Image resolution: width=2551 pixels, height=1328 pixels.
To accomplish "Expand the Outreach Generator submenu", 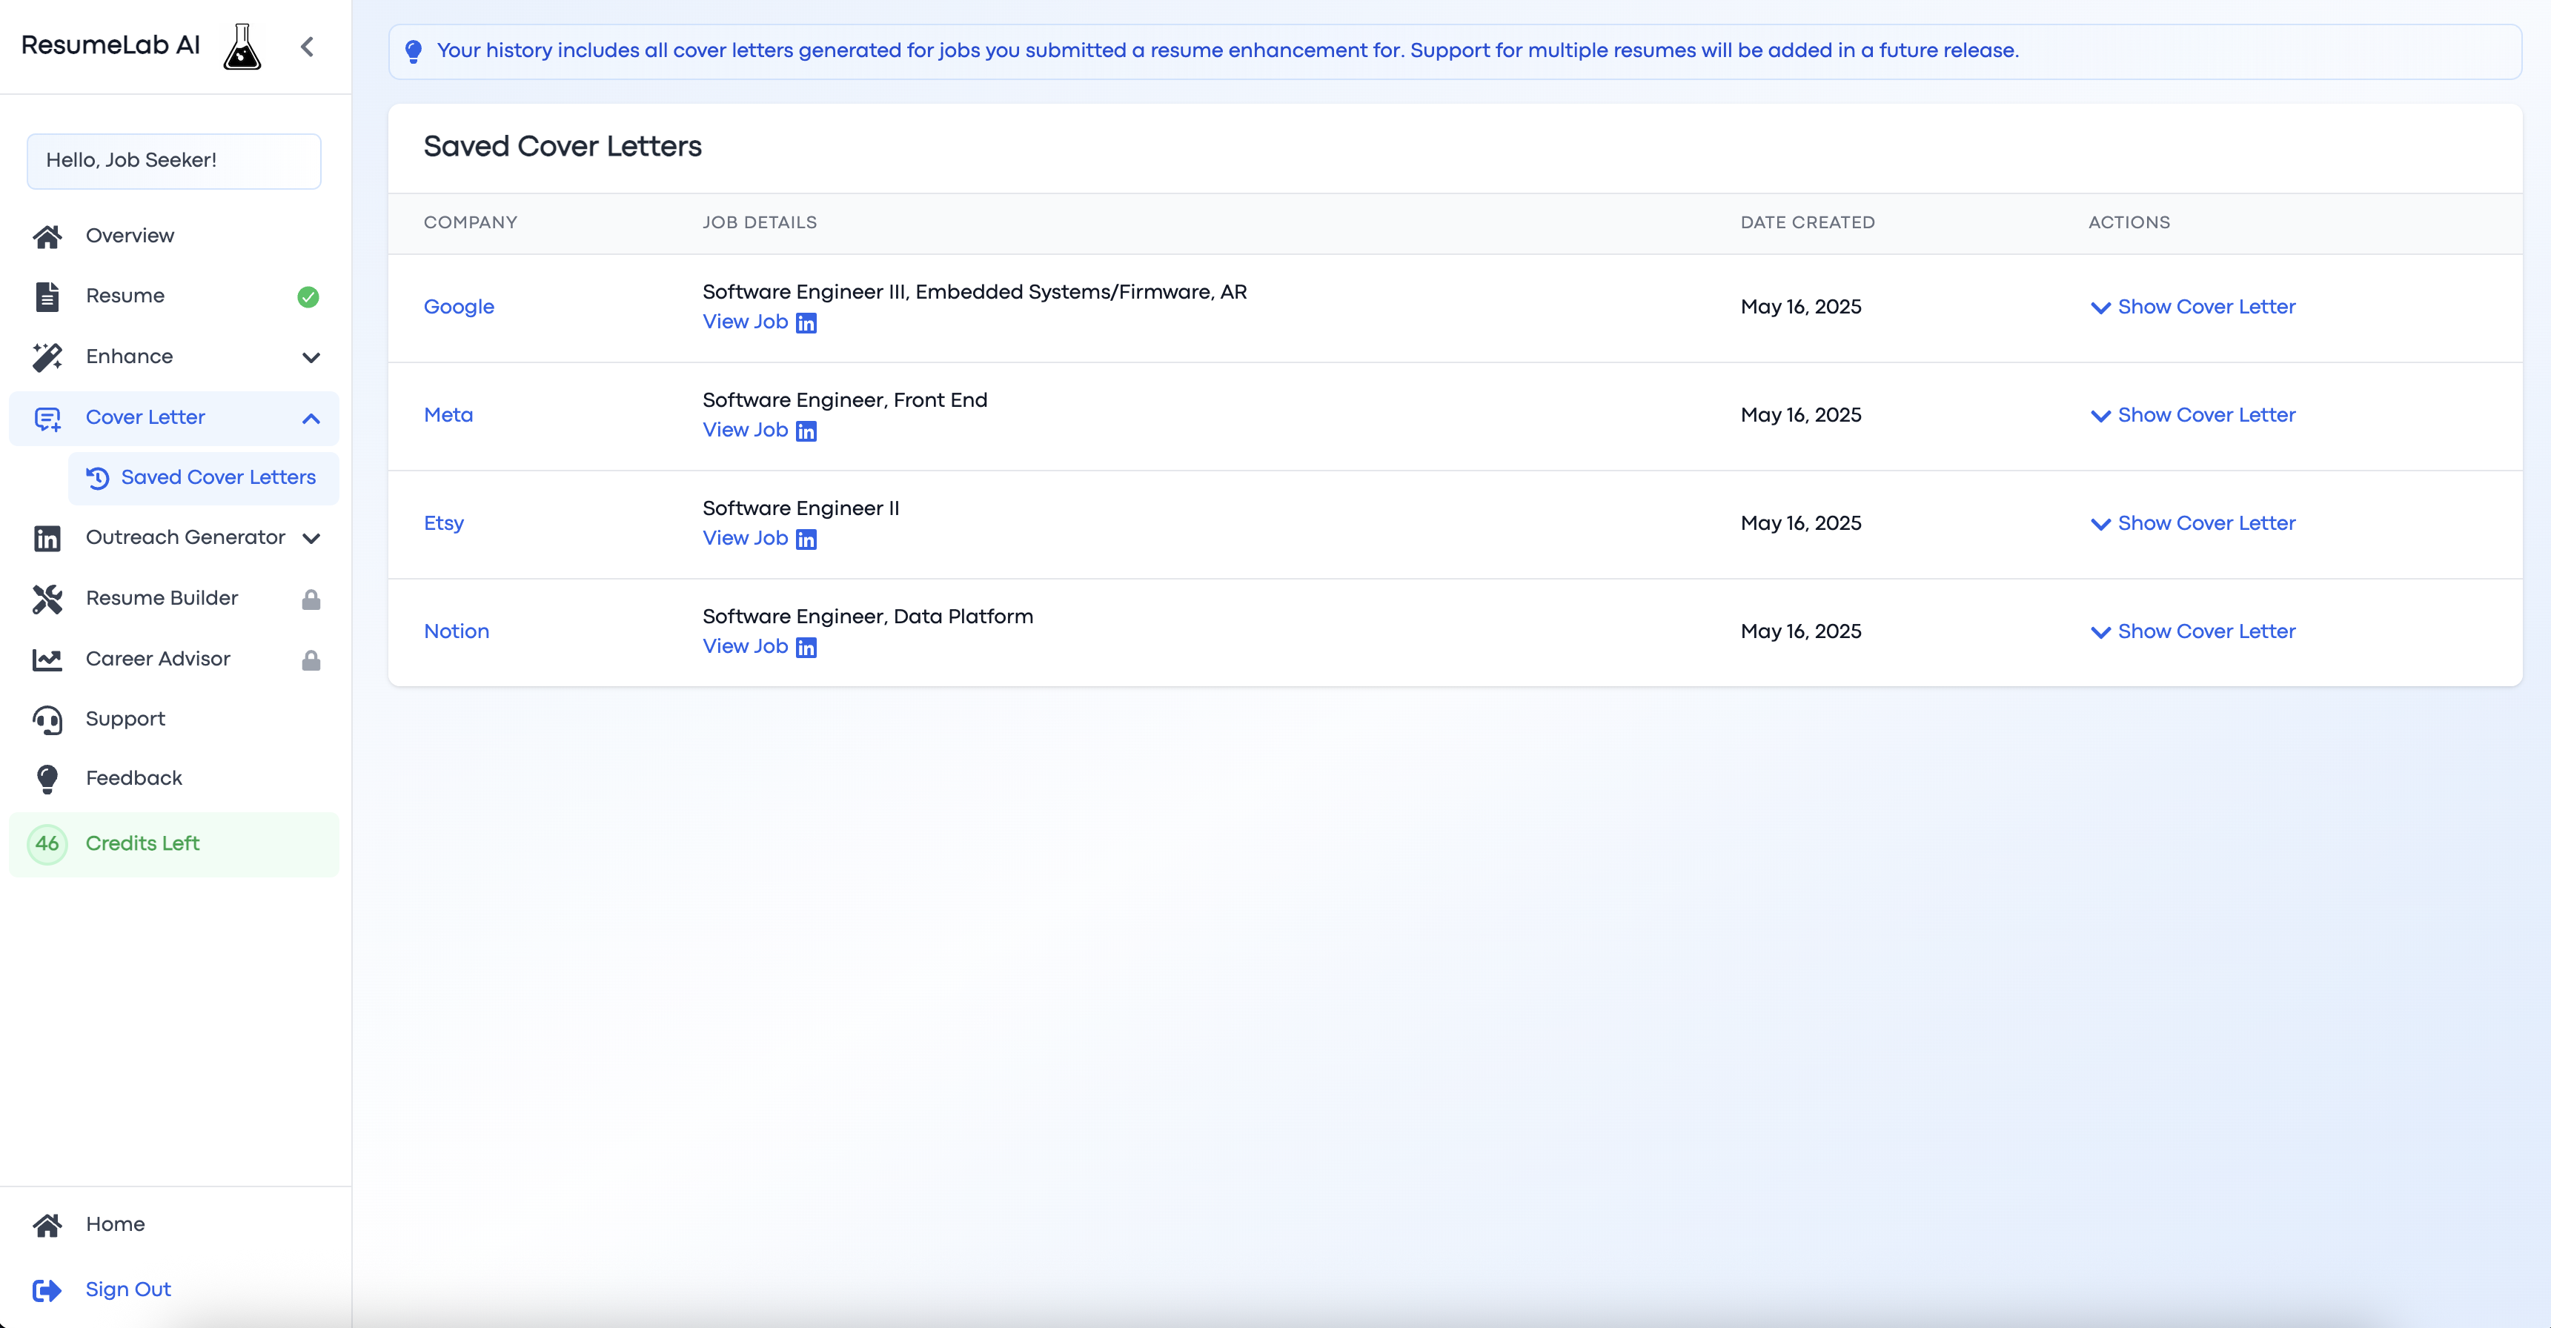I will point(311,538).
